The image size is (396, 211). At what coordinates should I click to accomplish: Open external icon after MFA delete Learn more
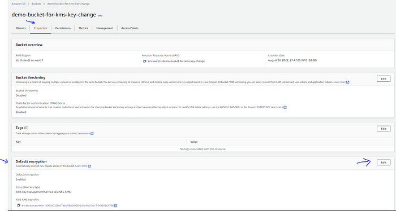[285, 107]
